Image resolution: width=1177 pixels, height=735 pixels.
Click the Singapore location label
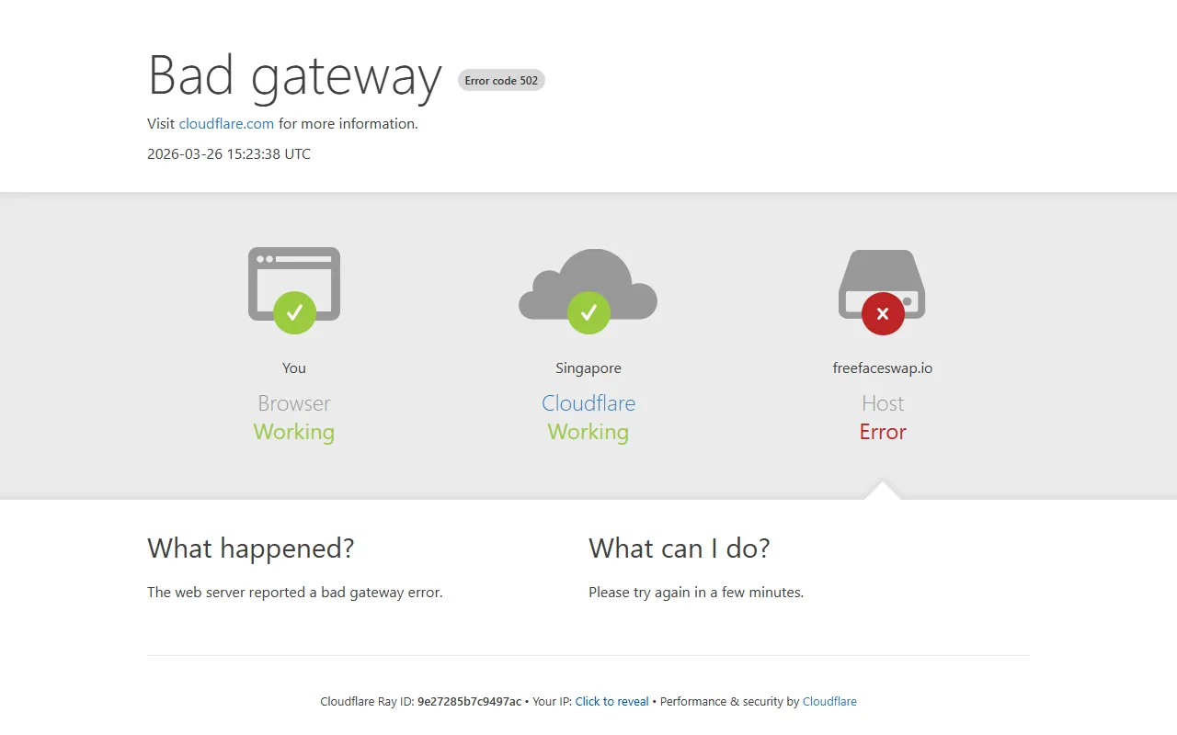click(x=588, y=367)
